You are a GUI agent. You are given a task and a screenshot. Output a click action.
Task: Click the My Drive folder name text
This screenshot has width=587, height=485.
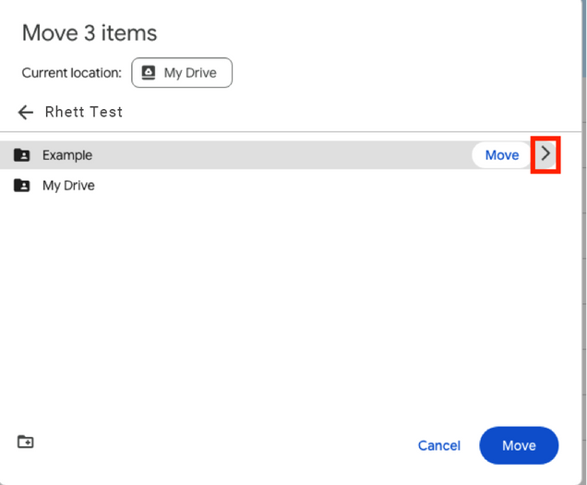point(68,186)
